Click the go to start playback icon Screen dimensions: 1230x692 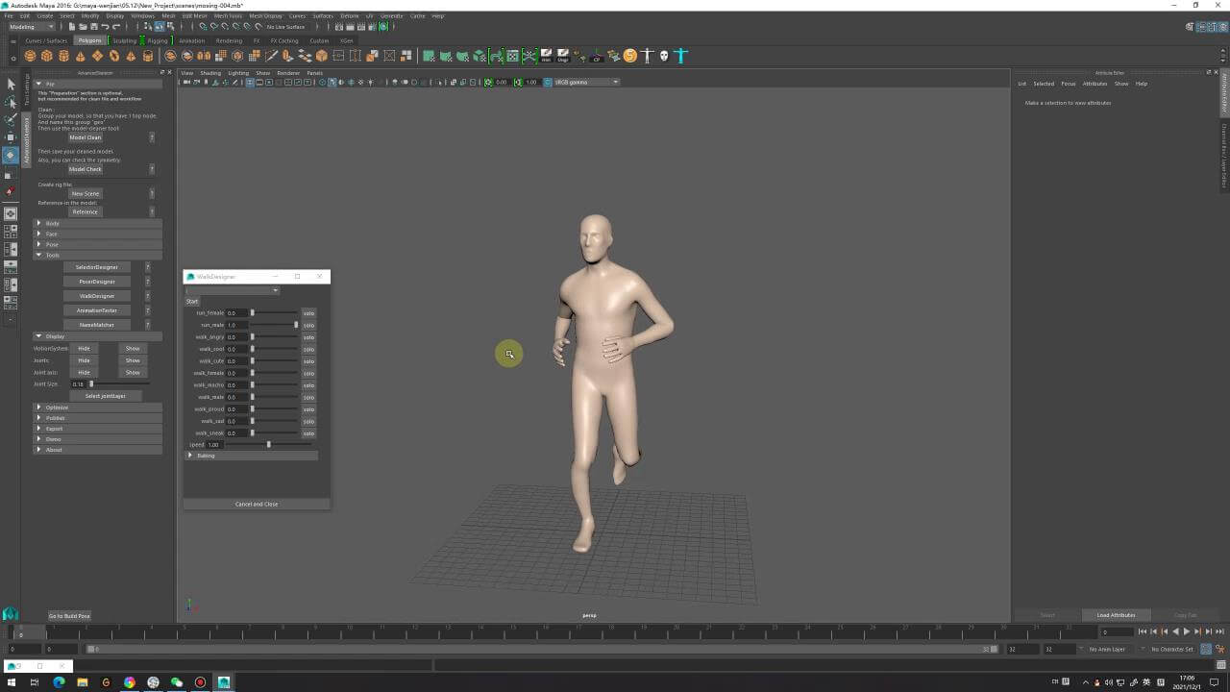tap(1142, 631)
